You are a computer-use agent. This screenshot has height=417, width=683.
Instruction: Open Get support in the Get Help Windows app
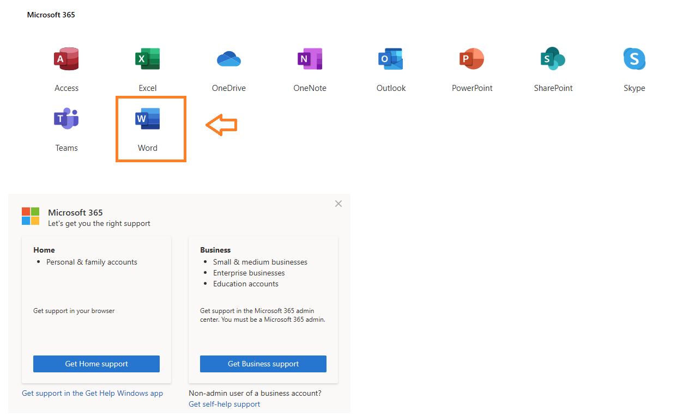[x=92, y=393]
